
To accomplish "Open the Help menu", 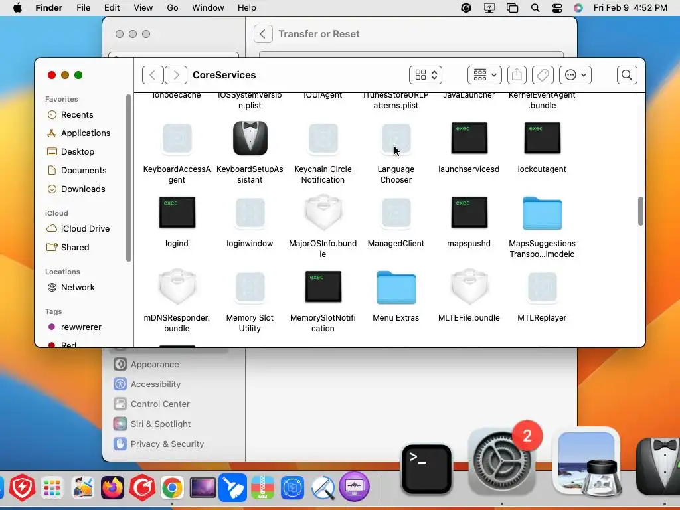I will click(x=247, y=8).
